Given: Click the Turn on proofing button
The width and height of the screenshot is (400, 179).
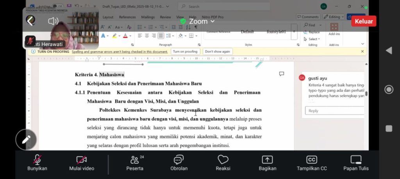Looking at the screenshot, I should coord(185,52).
